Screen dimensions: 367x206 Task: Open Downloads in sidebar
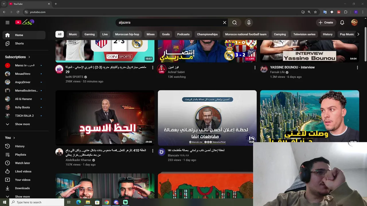click(24, 188)
